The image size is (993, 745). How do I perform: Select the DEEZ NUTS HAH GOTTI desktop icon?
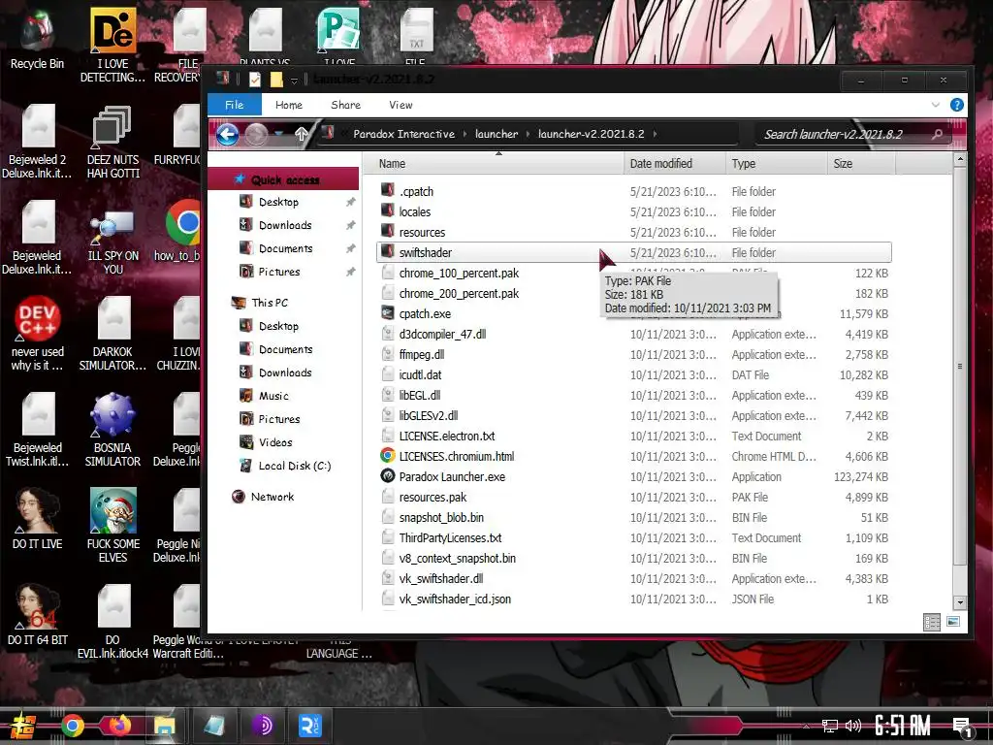pos(112,143)
